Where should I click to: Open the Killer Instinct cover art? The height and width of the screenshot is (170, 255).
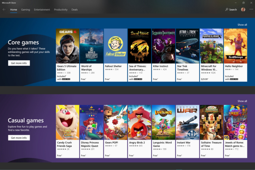pos(163,46)
